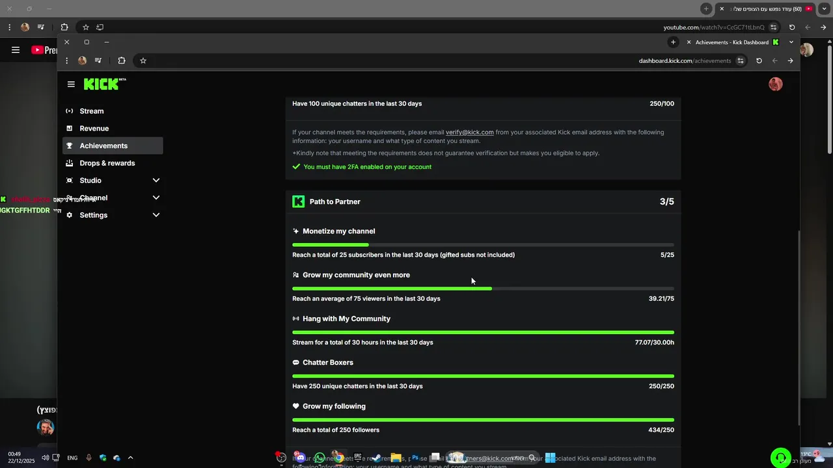Screen dimensions: 833x468
Task: Click the Achievements trophy icon
Action: [70, 146]
